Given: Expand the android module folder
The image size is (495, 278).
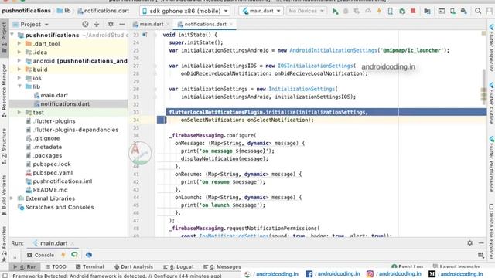Looking at the screenshot, I should 19,60.
